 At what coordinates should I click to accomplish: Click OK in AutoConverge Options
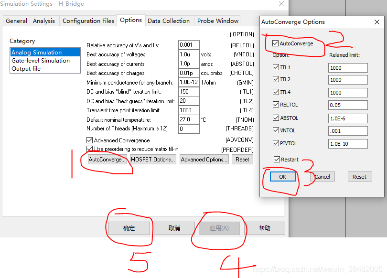pos(282,177)
